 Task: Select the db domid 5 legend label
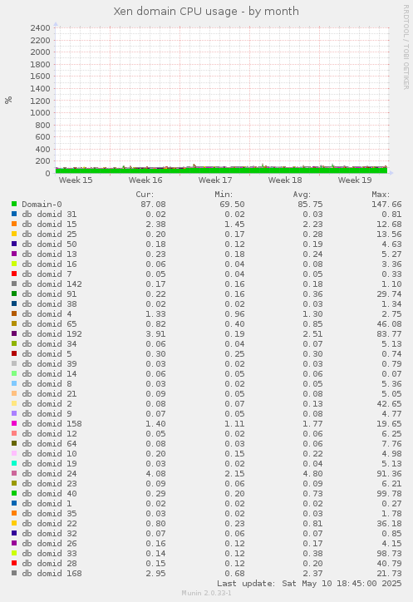pyautogui.click(x=47, y=354)
